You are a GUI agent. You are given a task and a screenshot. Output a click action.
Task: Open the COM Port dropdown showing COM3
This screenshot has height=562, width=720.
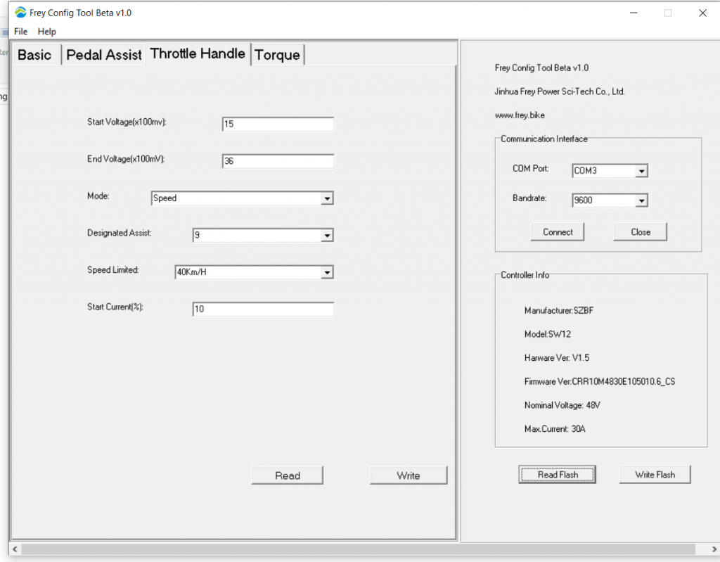click(642, 170)
